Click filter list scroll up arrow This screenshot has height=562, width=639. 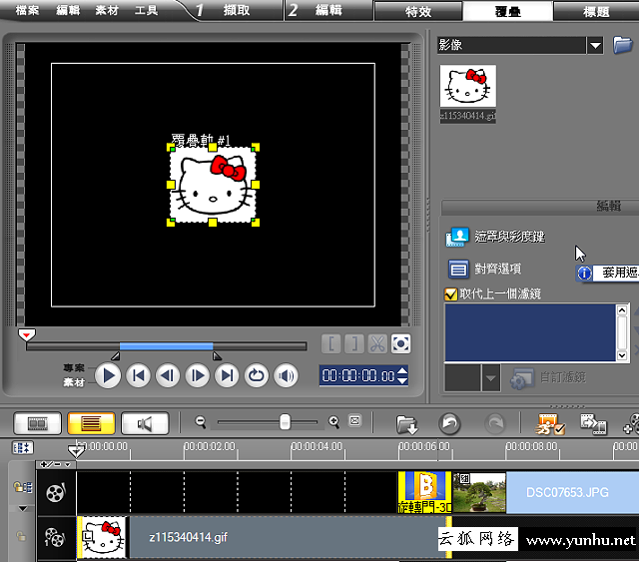pyautogui.click(x=621, y=310)
